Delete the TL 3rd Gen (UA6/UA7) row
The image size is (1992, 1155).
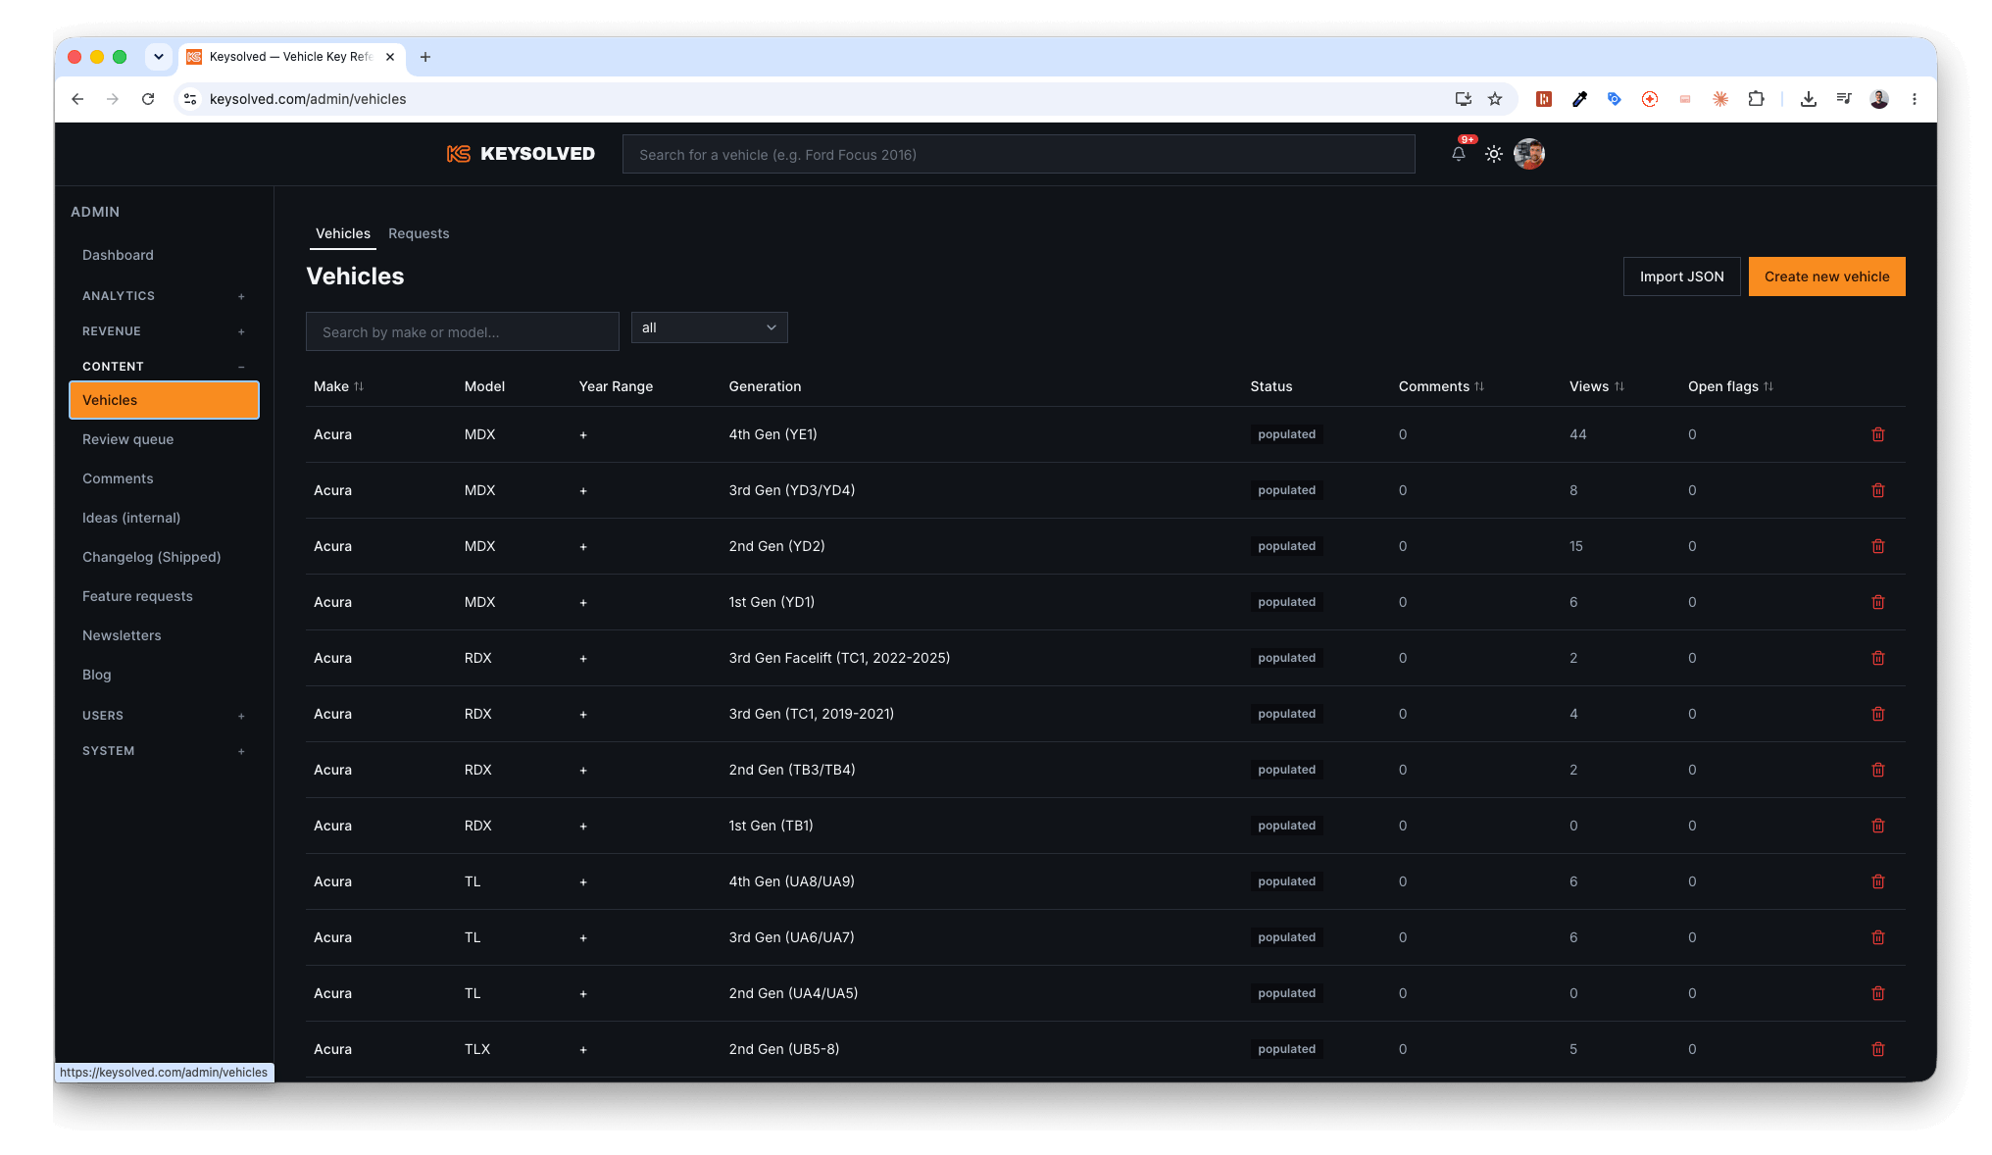pos(1878,937)
